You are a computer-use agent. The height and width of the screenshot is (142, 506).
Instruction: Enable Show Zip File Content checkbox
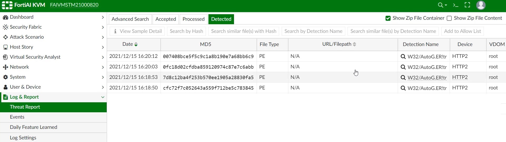pyautogui.click(x=449, y=18)
